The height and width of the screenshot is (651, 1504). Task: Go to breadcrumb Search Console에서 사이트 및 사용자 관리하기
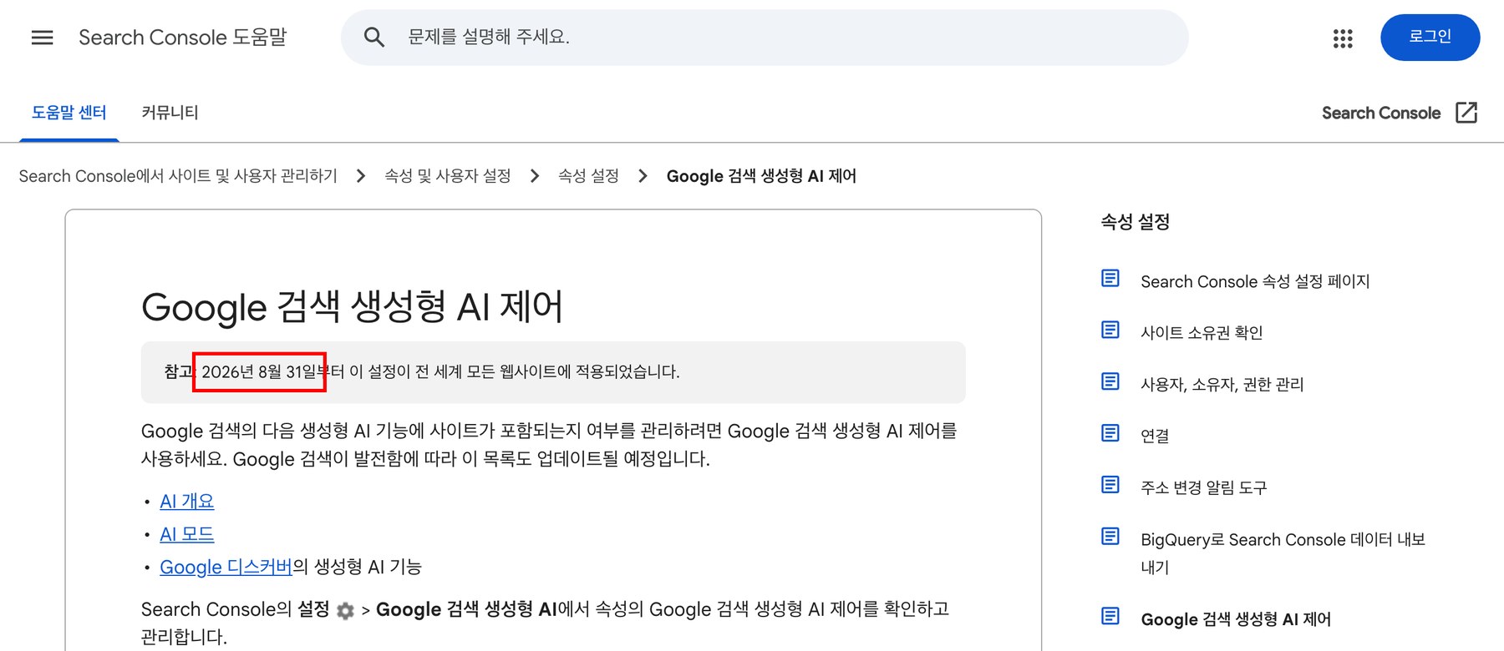(178, 176)
